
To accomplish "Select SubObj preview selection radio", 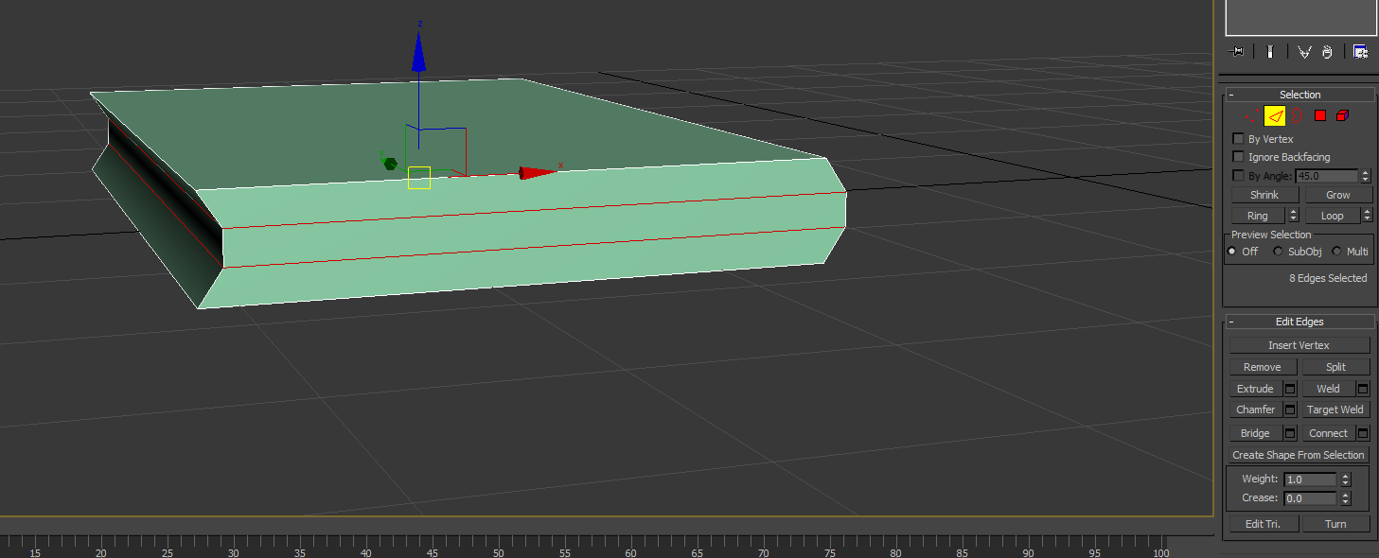I will pyautogui.click(x=1278, y=252).
